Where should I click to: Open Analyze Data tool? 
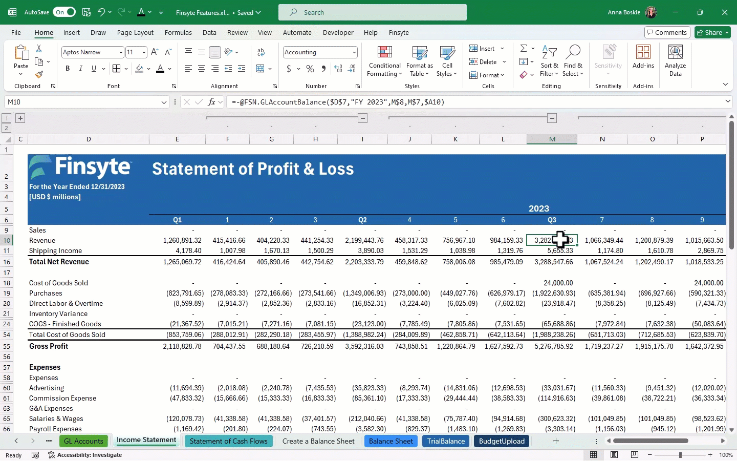[675, 60]
